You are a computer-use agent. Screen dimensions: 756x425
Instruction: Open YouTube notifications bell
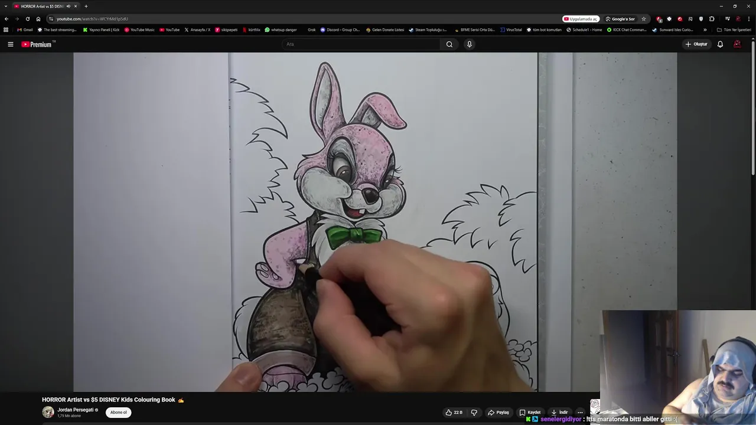pos(720,44)
